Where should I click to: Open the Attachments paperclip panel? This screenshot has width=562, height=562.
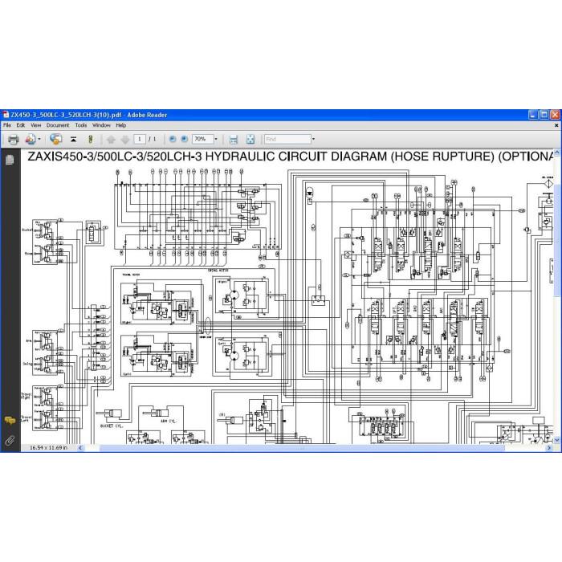coord(10,440)
